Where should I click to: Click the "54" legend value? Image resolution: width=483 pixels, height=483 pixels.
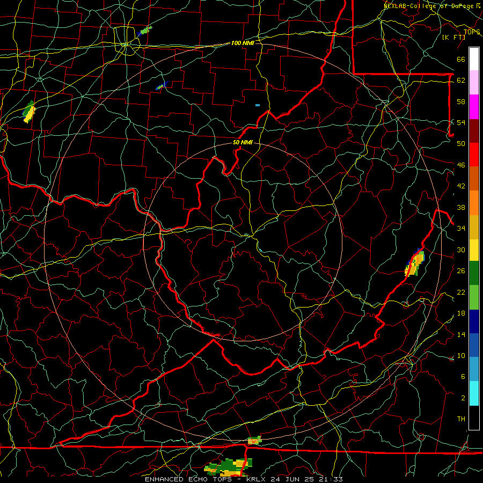tap(461, 122)
